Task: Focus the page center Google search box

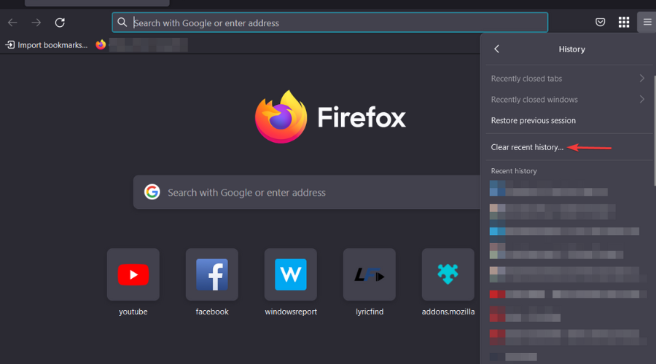Action: [307, 192]
